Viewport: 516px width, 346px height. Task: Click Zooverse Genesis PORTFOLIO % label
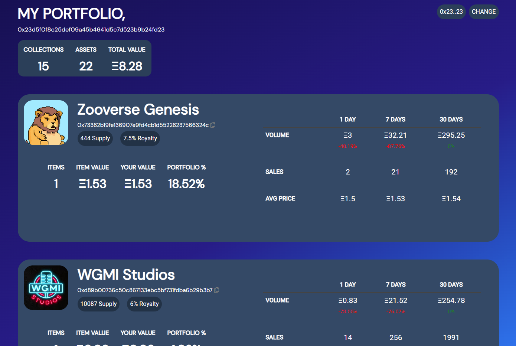tap(186, 167)
